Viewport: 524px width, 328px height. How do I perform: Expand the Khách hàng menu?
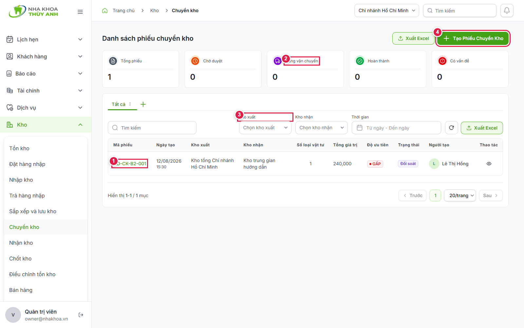[x=46, y=56]
